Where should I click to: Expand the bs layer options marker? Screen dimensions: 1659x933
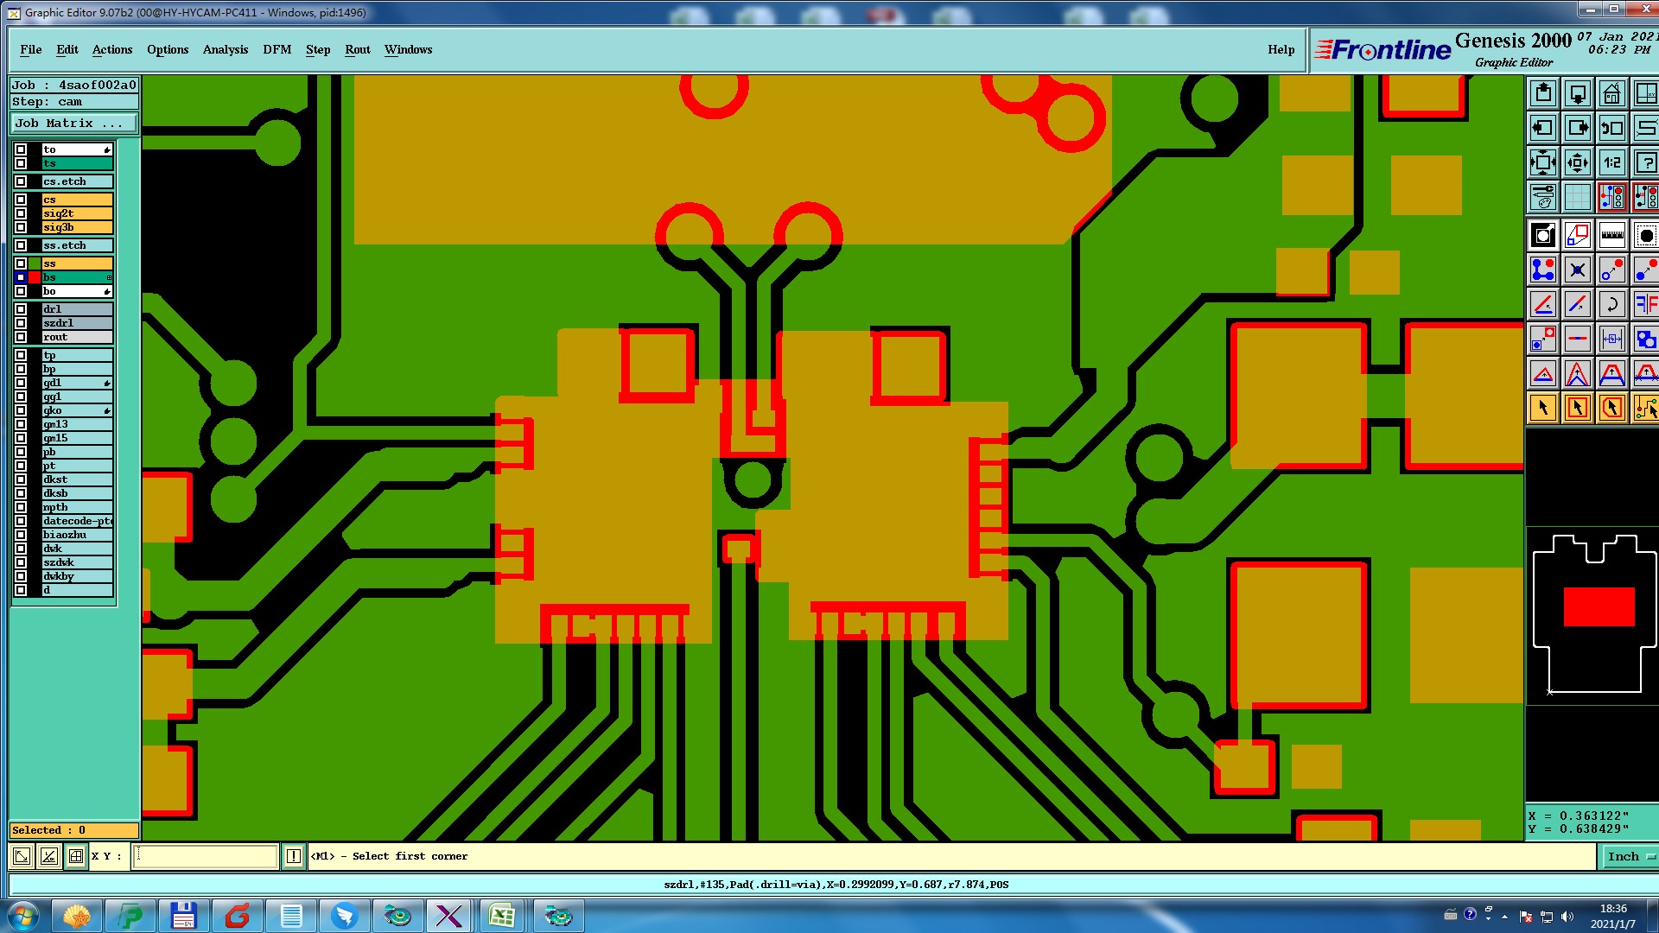[109, 277]
